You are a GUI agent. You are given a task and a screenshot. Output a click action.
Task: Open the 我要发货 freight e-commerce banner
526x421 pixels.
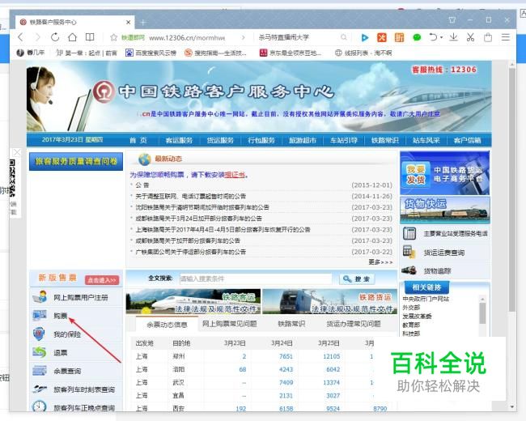444,173
